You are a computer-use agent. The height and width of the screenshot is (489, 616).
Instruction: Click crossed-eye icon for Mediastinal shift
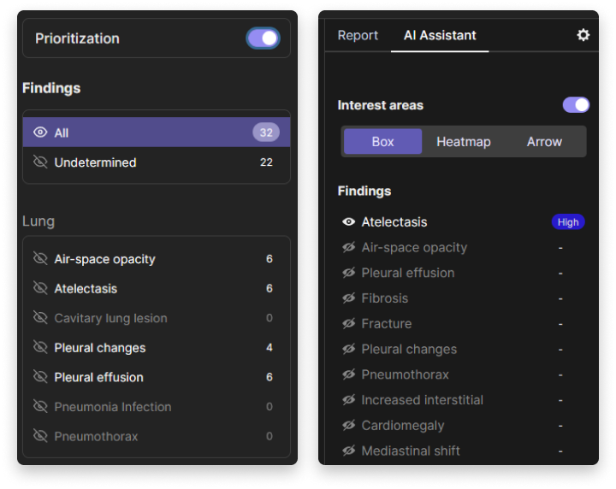click(x=348, y=451)
